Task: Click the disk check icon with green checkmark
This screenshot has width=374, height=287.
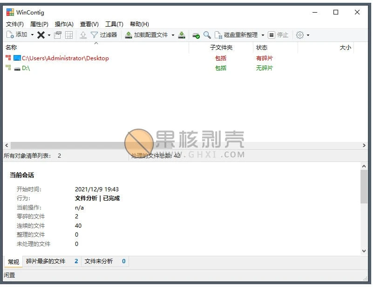Action: pos(196,35)
